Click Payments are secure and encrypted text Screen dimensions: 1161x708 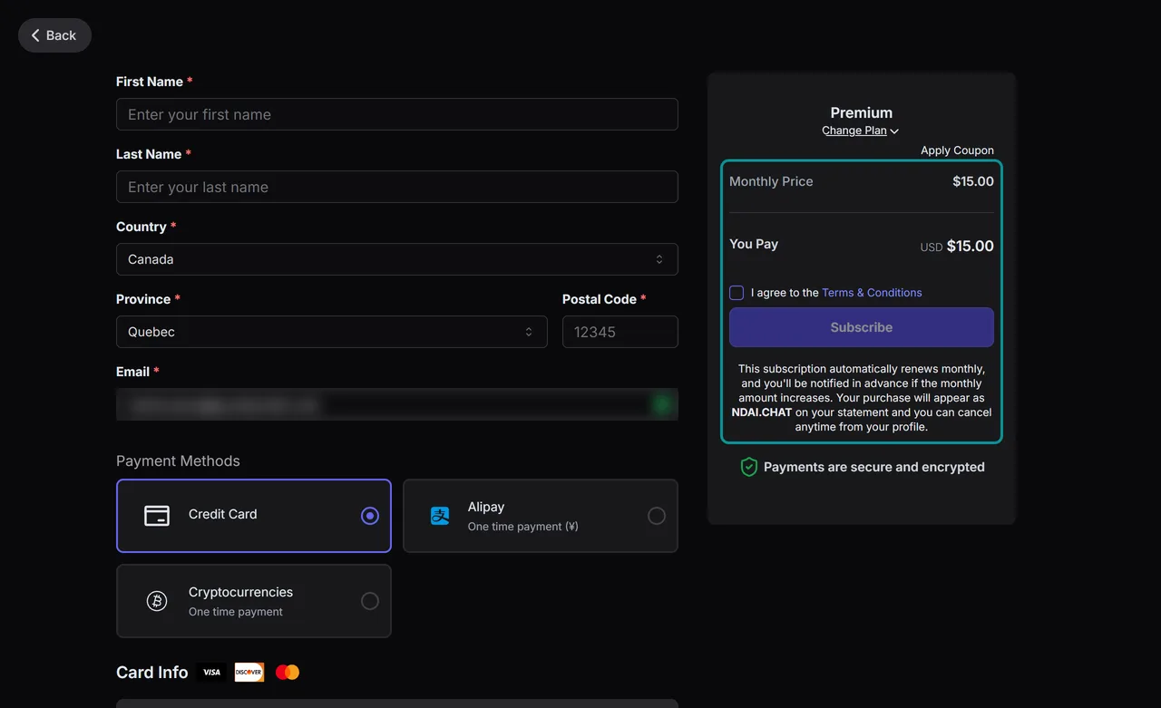pyautogui.click(x=874, y=467)
